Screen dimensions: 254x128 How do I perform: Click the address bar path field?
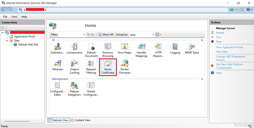click(x=123, y=10)
